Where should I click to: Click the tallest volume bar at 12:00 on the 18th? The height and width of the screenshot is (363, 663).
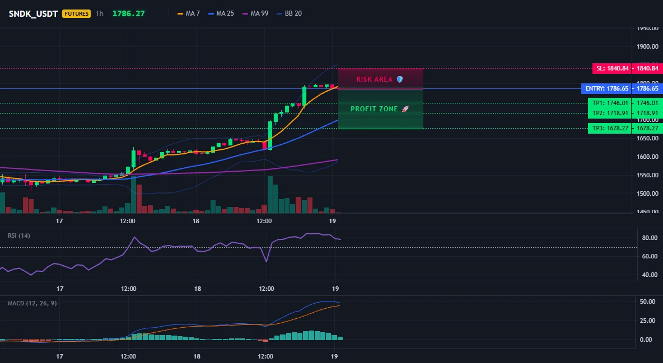(x=270, y=195)
